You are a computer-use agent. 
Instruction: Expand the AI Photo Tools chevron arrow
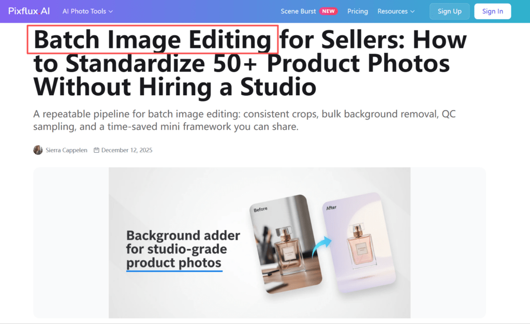coord(111,11)
